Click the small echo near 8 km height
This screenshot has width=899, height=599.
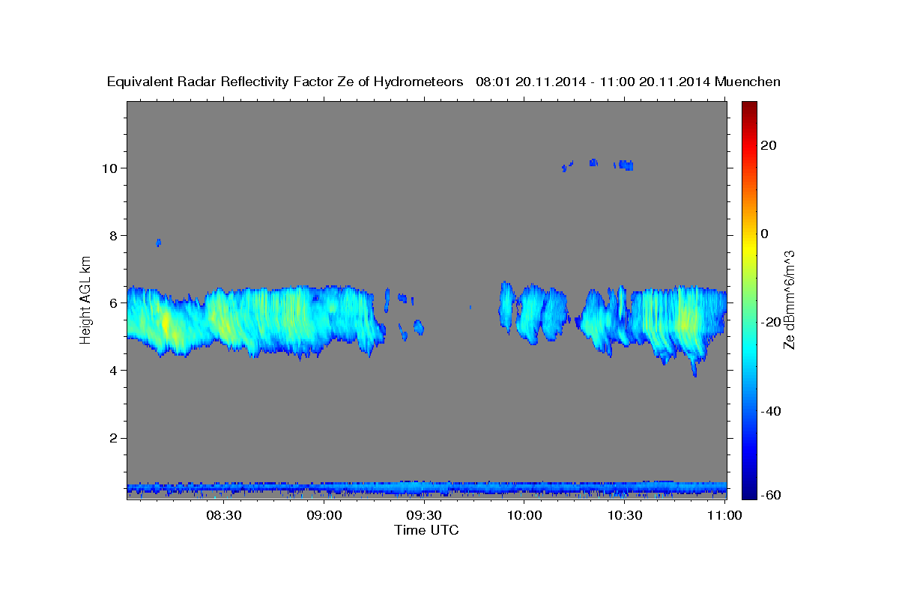pyautogui.click(x=158, y=243)
